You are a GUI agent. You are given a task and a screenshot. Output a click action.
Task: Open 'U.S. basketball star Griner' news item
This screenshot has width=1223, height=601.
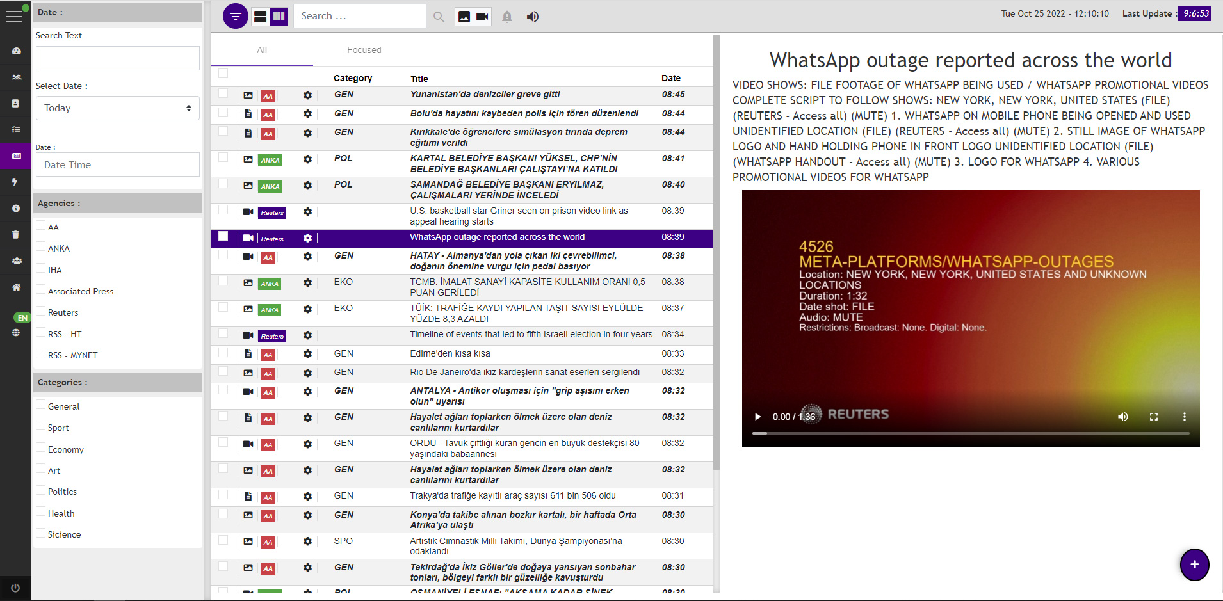[519, 216]
